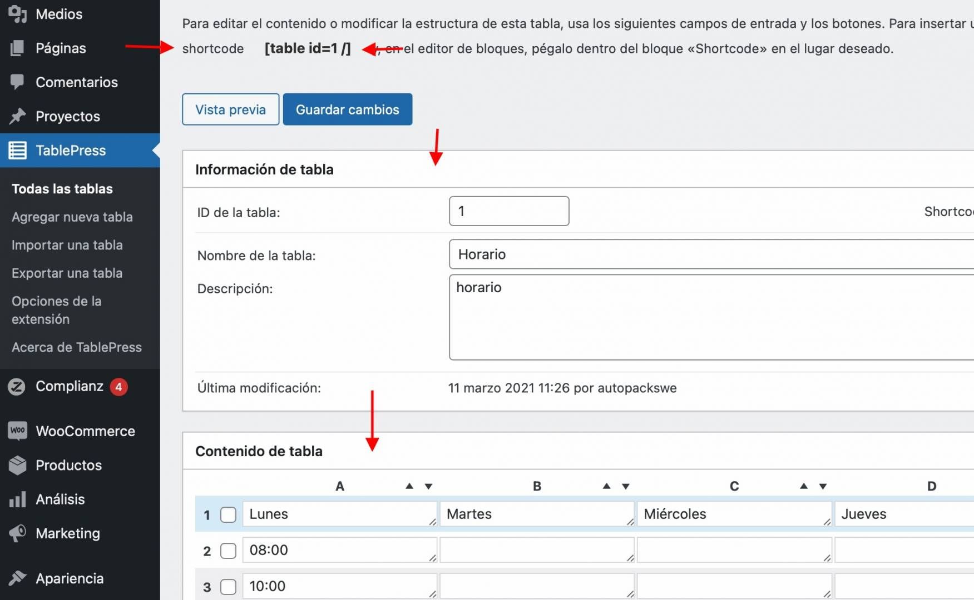Click the Proyectos pin icon
The image size is (974, 600).
coord(17,116)
